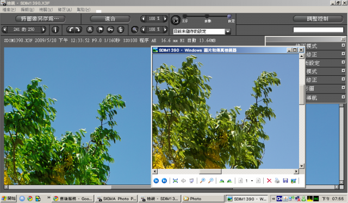Delete image with red X in Viewer
This screenshot has width=348, height=203.
(269, 181)
